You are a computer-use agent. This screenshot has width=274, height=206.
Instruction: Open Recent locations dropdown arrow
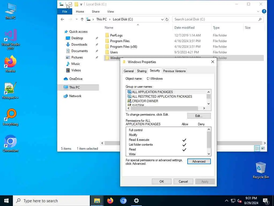[77, 19]
